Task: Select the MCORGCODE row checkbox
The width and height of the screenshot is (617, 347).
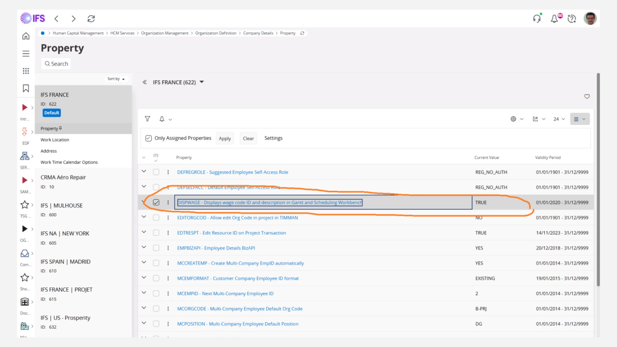Action: 156,309
